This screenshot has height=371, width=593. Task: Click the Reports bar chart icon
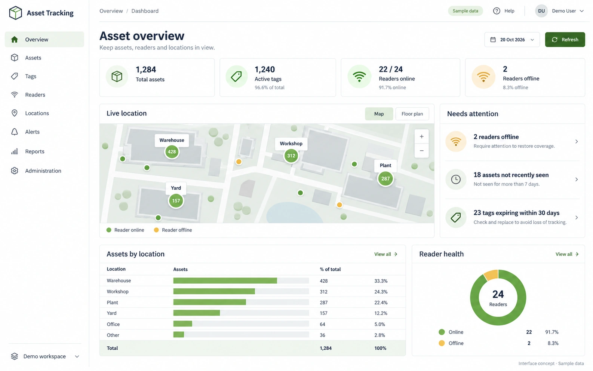tap(15, 151)
